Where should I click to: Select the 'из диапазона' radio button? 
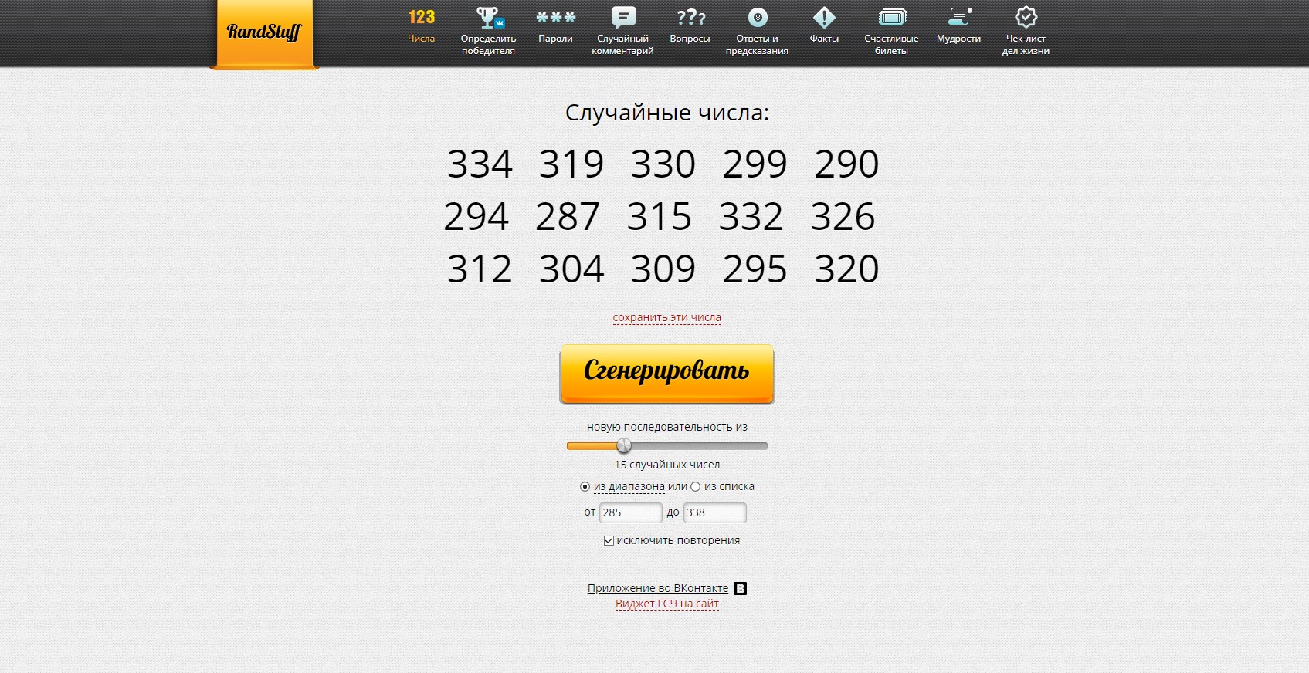coord(585,487)
